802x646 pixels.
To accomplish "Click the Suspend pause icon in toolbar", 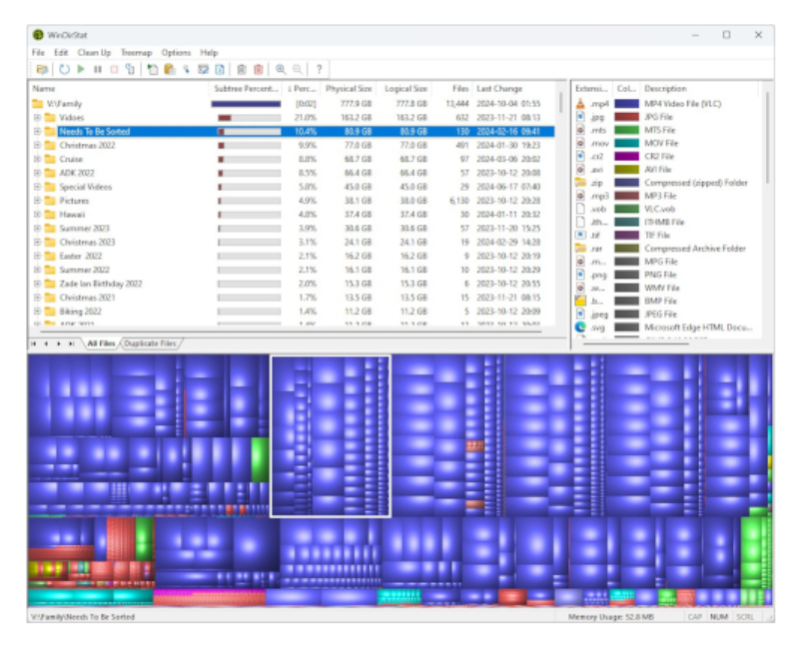I will 97,69.
